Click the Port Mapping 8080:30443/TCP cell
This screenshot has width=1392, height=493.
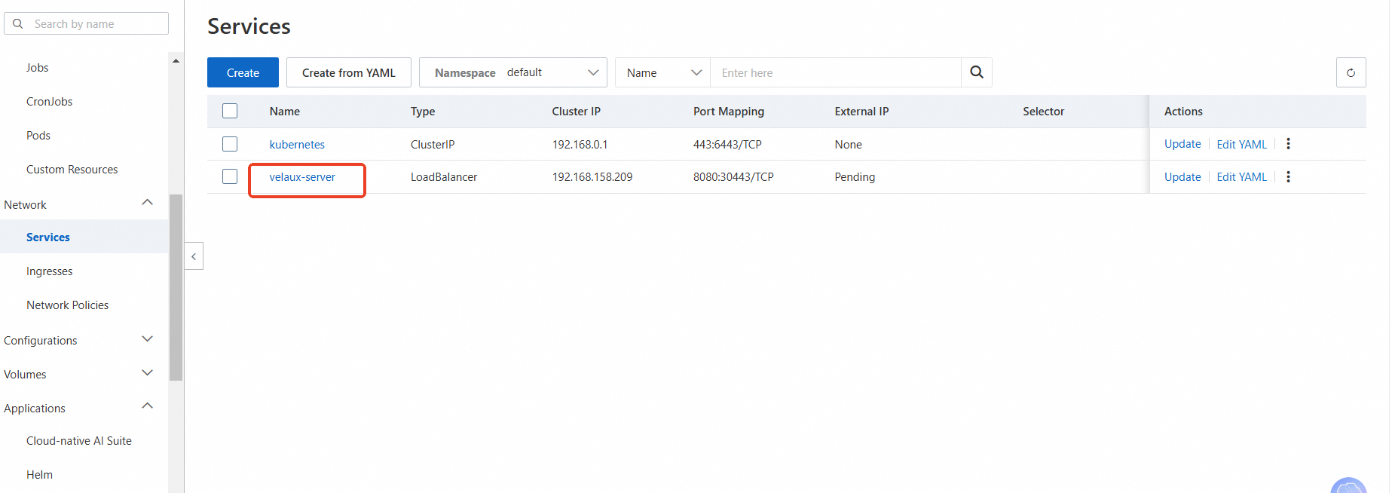click(733, 177)
